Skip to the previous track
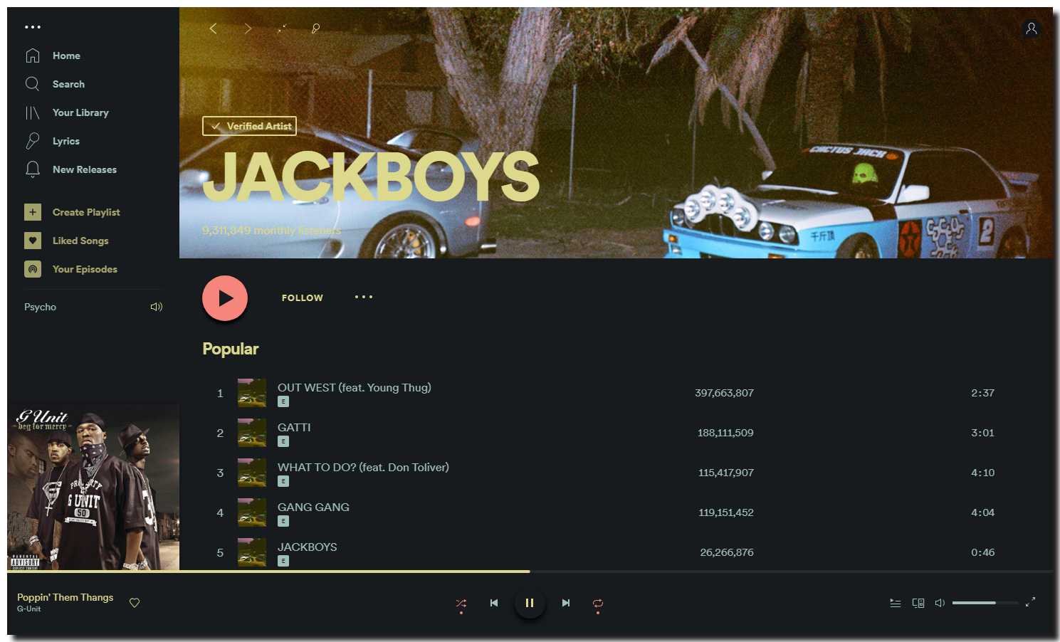The width and height of the screenshot is (1060, 642). coord(494,603)
